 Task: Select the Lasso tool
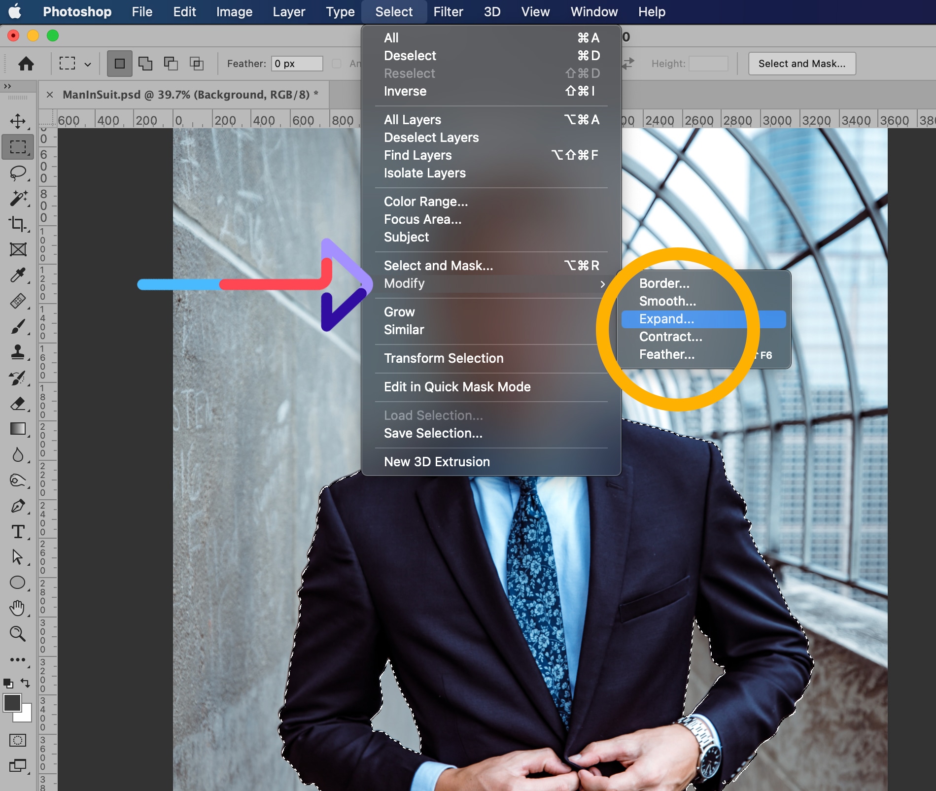[18, 173]
